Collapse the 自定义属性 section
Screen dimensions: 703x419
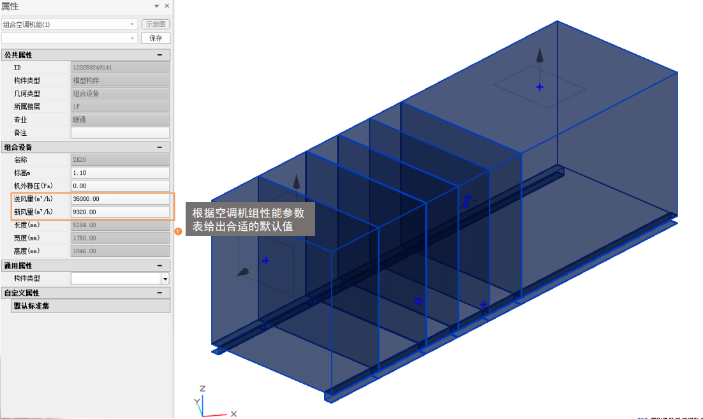(x=159, y=293)
